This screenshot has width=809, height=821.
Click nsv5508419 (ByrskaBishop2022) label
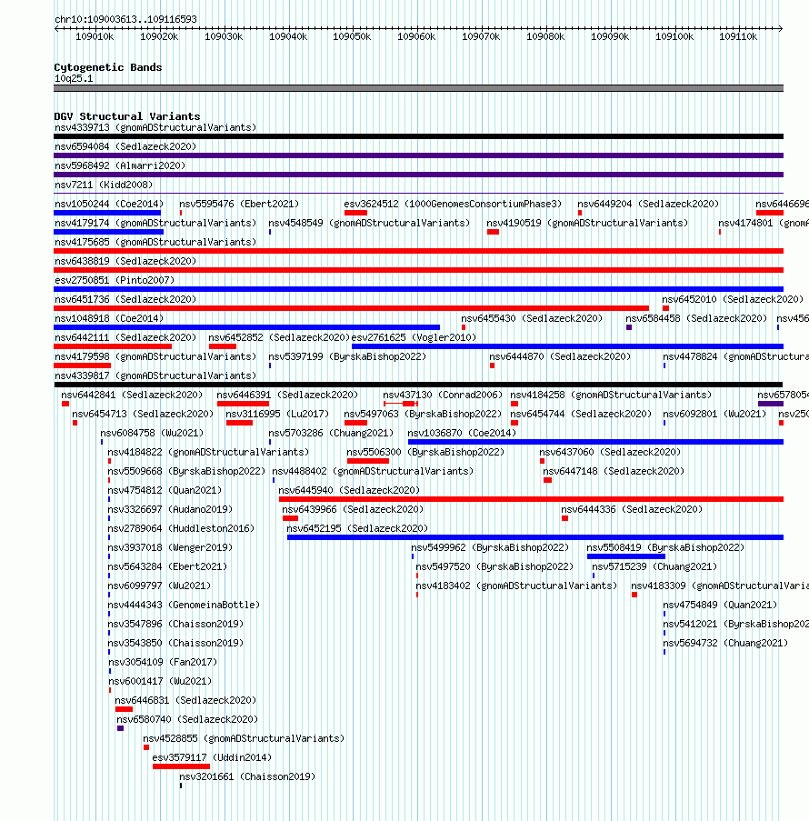coord(665,548)
